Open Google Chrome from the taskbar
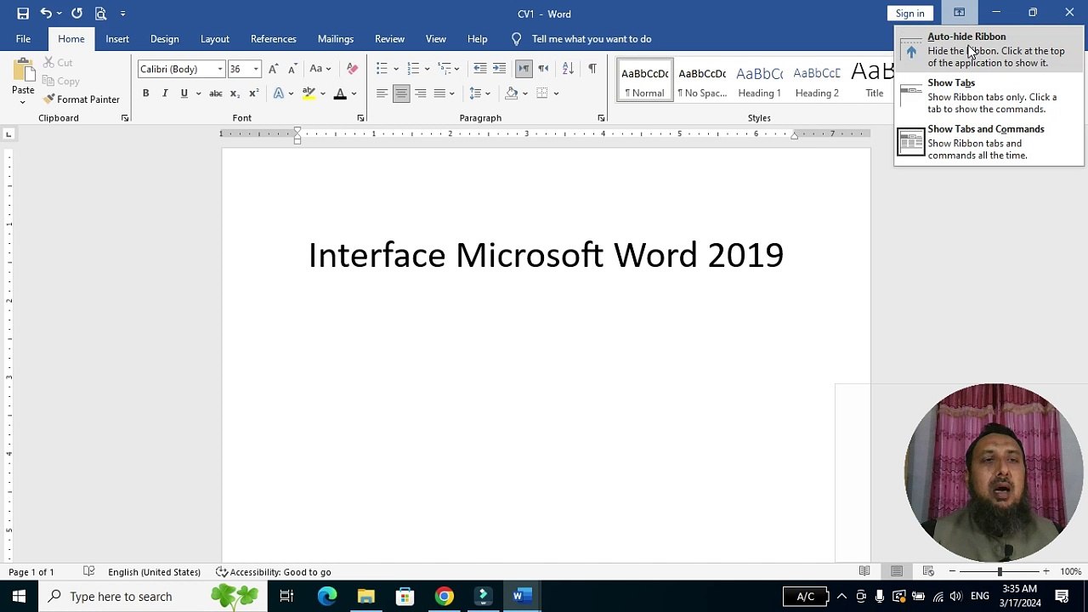 click(x=445, y=597)
